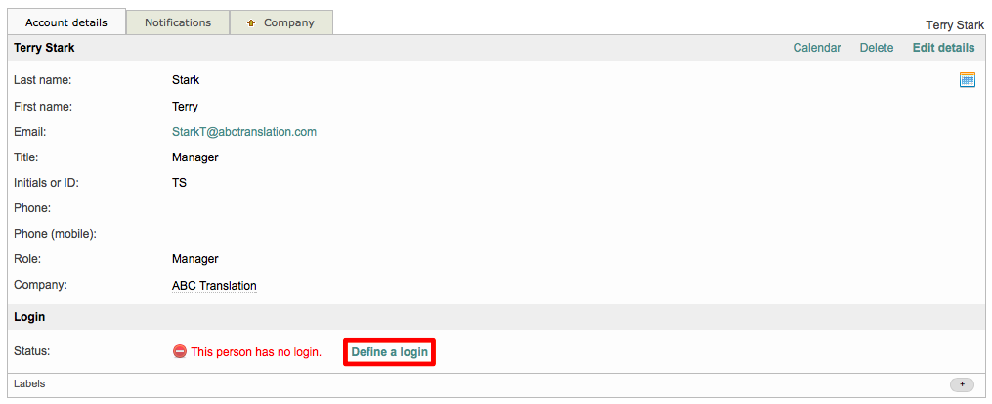Switch to the Notifications tab
This screenshot has height=404, width=992.
coord(177,22)
